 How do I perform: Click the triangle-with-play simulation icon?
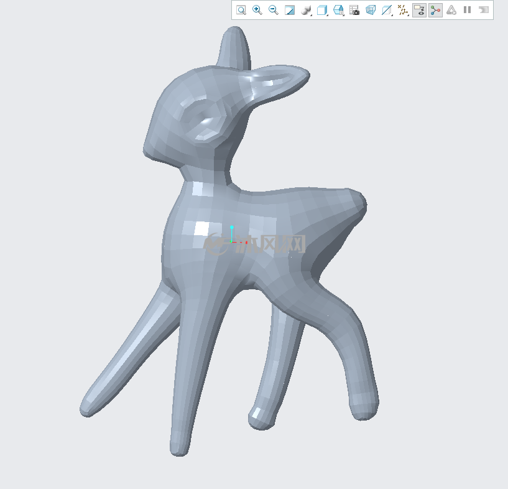pyautogui.click(x=451, y=10)
